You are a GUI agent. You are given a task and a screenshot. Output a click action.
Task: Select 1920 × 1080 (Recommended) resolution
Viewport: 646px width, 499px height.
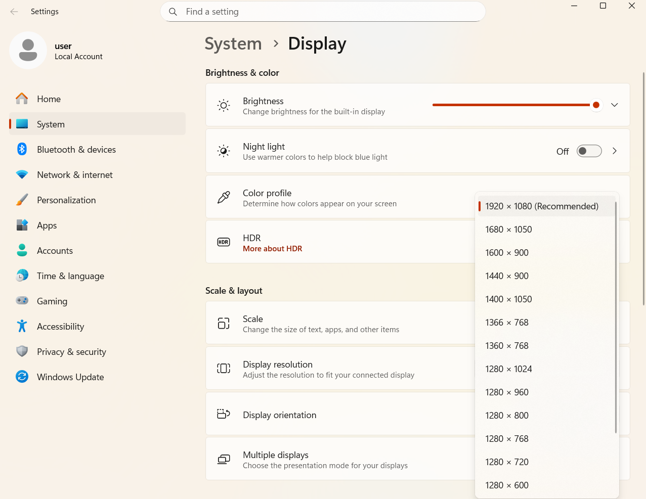(541, 206)
